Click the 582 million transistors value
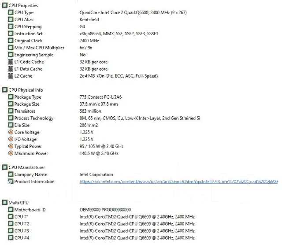This screenshot has height=245, width=282. [x=90, y=111]
